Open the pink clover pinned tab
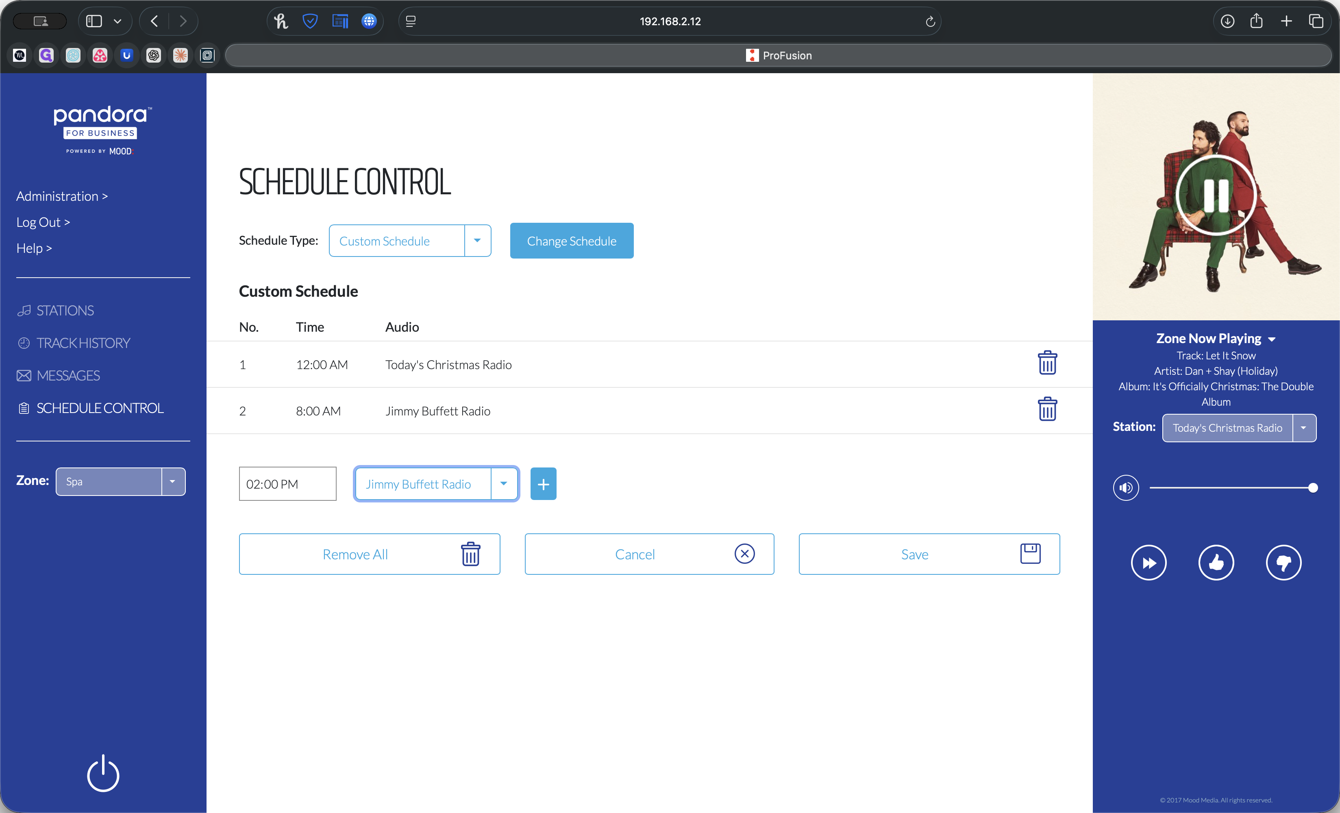1340x813 pixels. pyautogui.click(x=100, y=55)
